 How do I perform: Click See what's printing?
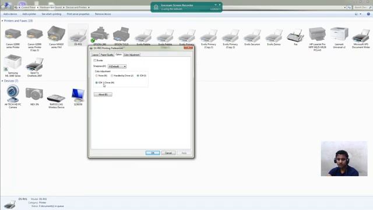[x=51, y=14]
